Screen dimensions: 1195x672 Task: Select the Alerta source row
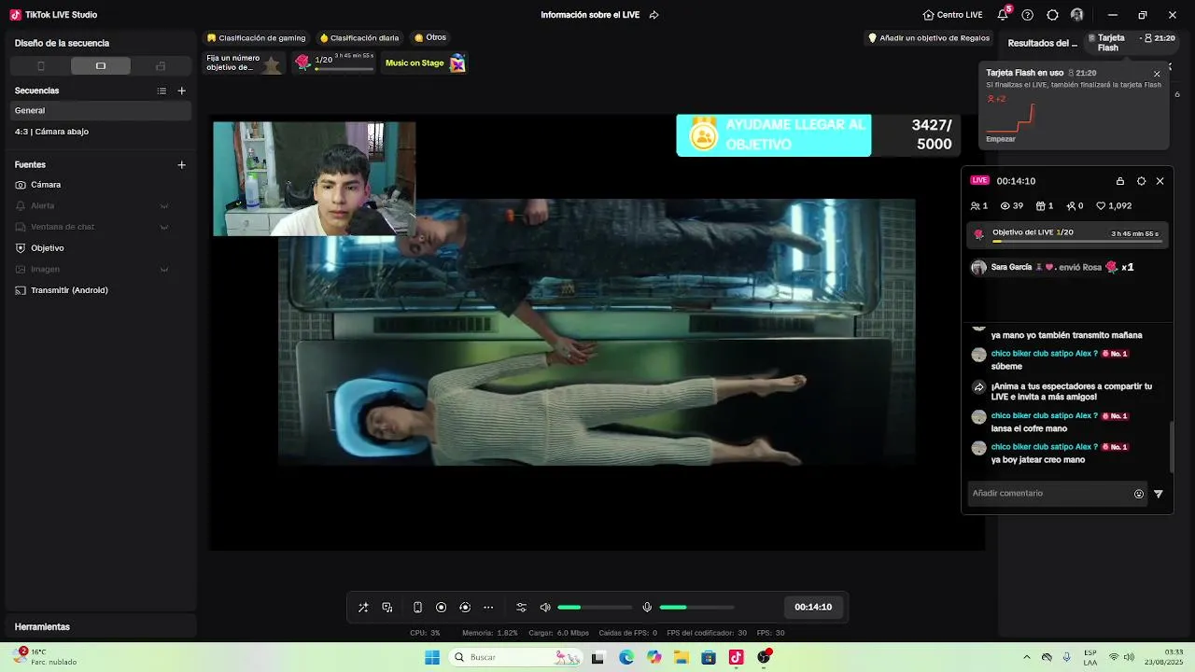coord(101,205)
